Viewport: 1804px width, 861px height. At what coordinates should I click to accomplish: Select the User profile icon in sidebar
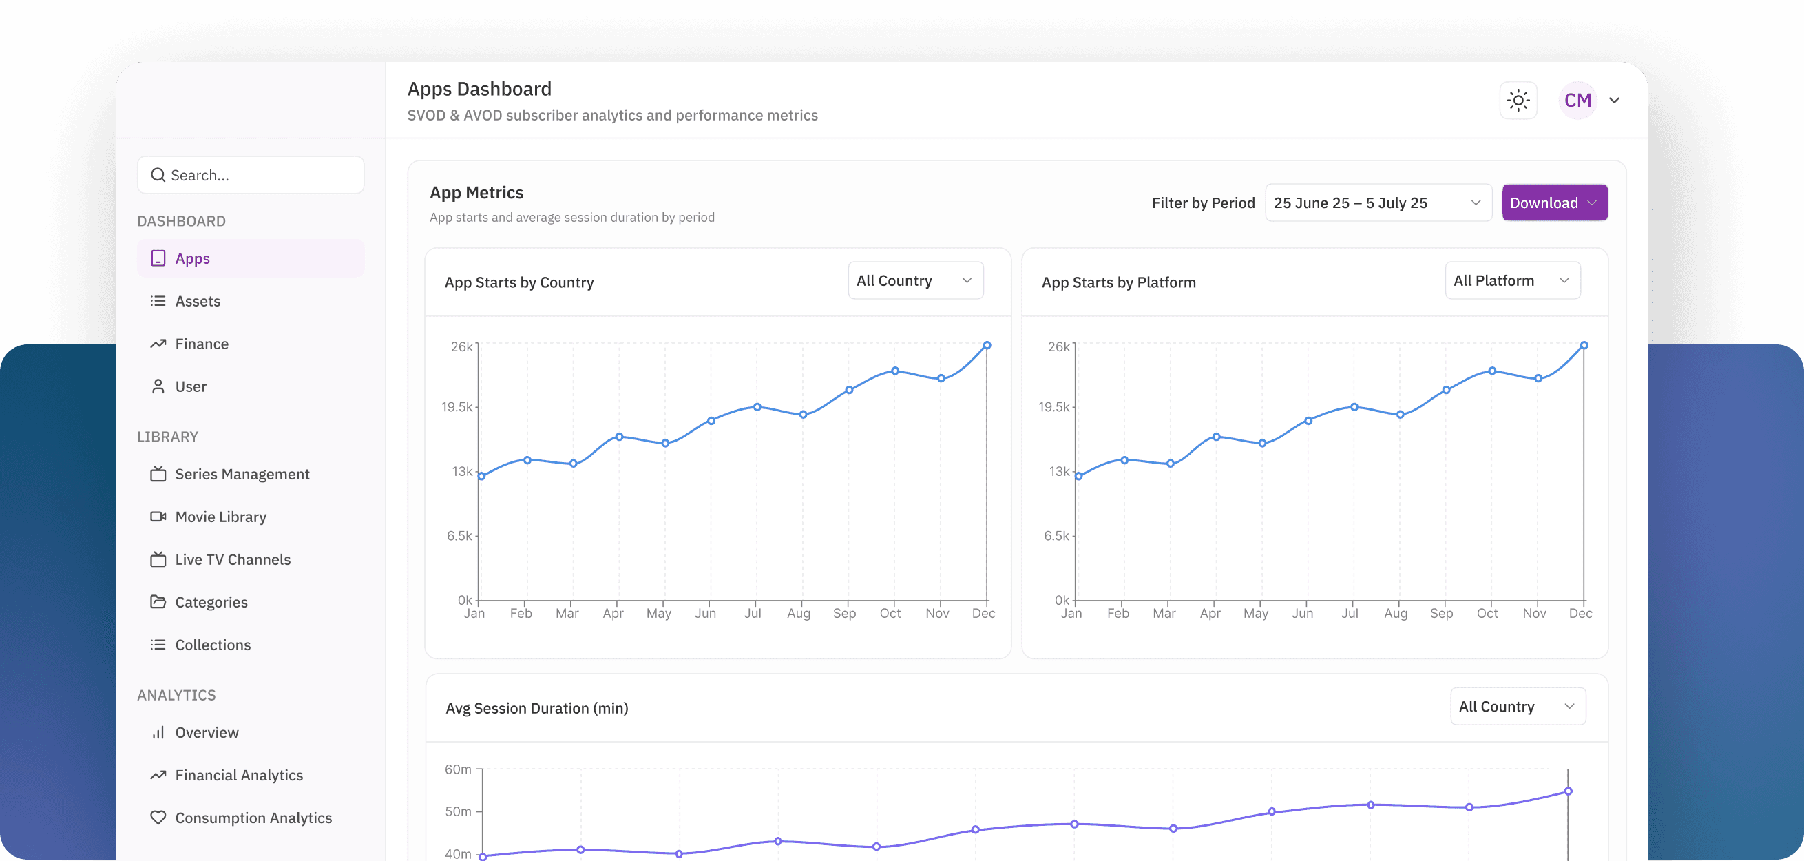pos(158,386)
